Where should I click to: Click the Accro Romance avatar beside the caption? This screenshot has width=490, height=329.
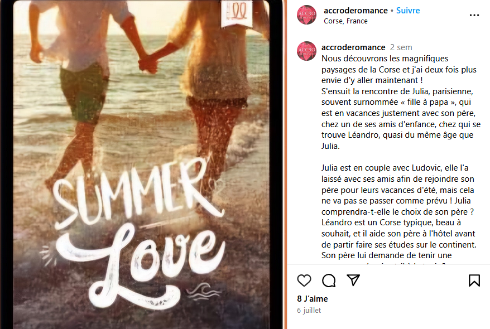click(x=306, y=51)
